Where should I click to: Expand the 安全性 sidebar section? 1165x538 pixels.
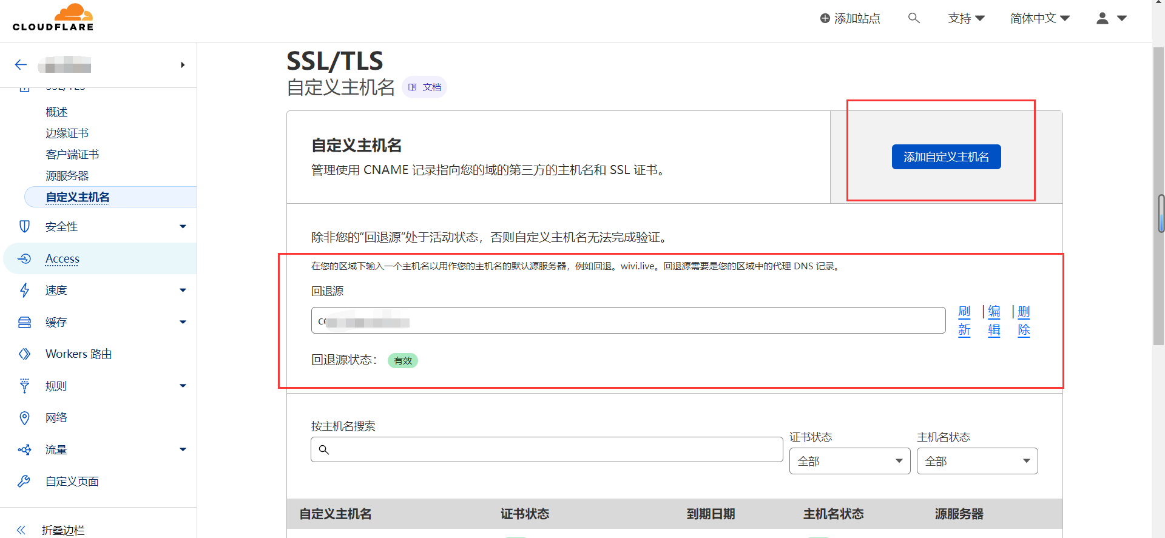tap(183, 226)
